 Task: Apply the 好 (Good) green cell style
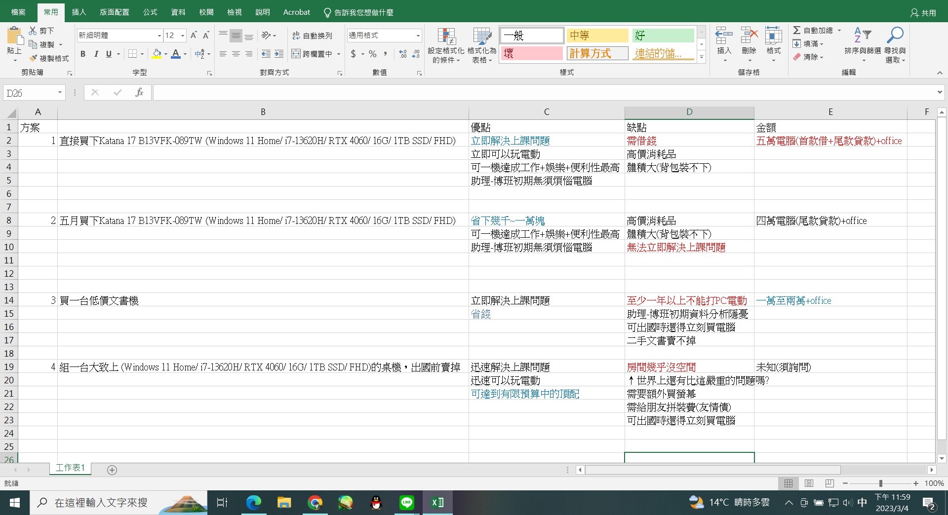click(x=663, y=36)
